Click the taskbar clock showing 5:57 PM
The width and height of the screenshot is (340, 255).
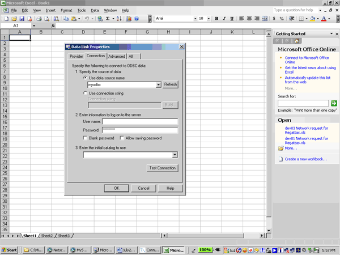coord(329,250)
